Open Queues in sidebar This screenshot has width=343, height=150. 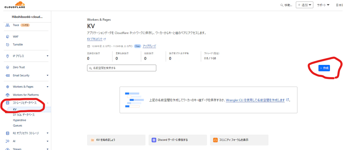click(x=17, y=125)
